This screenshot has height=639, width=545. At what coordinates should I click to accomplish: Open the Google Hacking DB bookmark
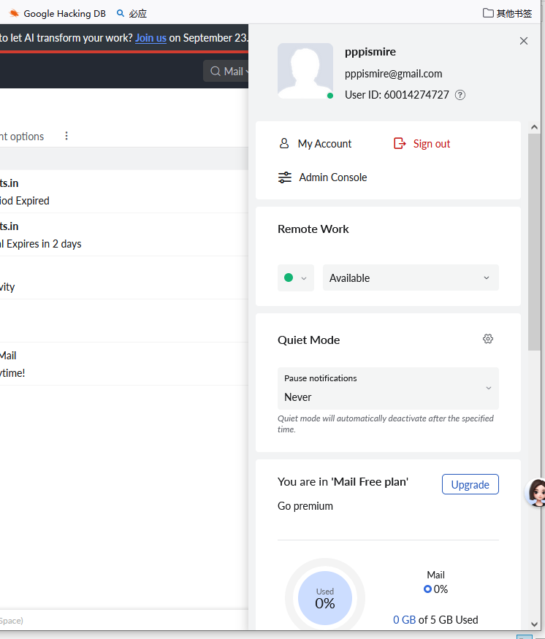click(57, 13)
